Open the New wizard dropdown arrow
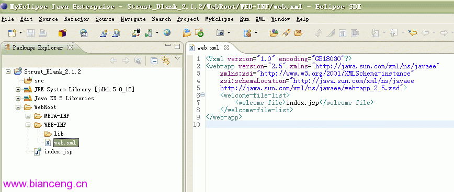Viewport: 454px width, 192px height. click(x=20, y=33)
